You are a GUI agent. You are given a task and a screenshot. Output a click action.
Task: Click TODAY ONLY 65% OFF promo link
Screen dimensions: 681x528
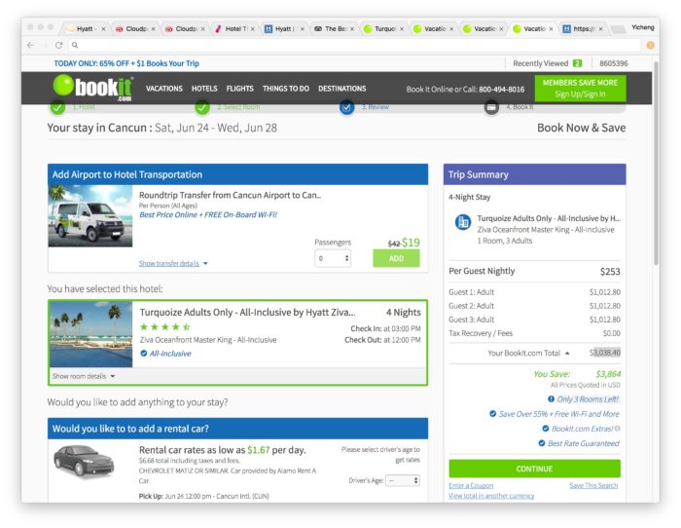tap(126, 63)
